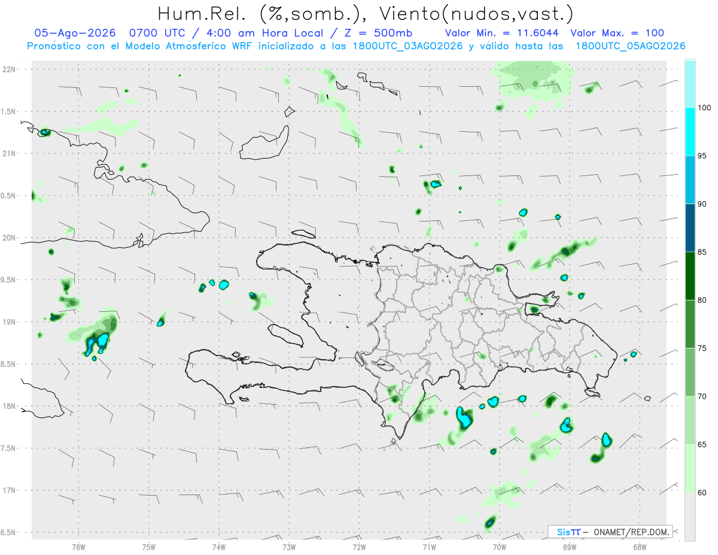Image resolution: width=718 pixels, height=555 pixels.
Task: Pick the 70–75 medium green colorbar segment
Action: tap(690, 372)
